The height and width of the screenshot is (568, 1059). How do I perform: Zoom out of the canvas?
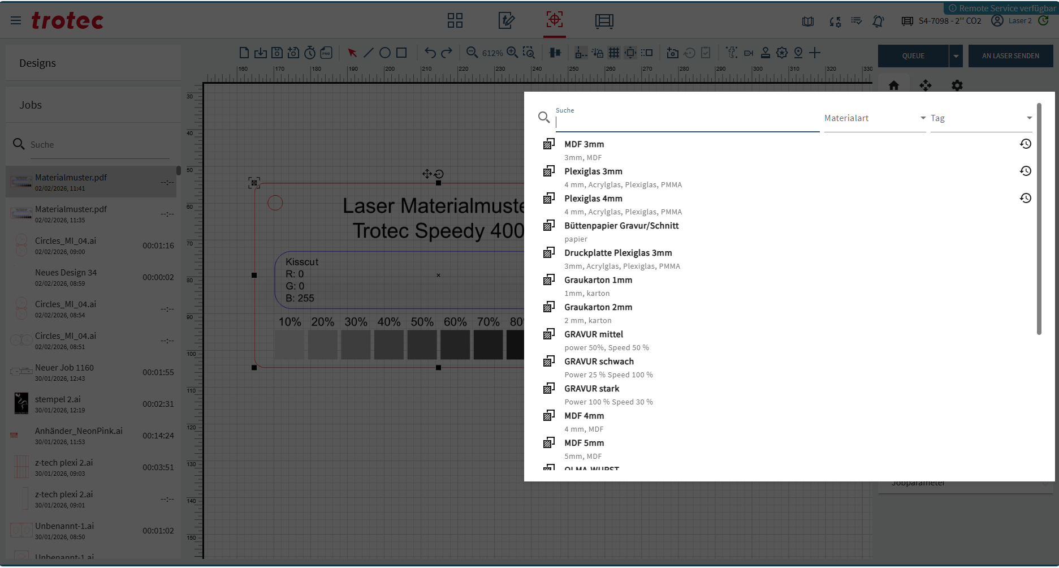pos(472,53)
